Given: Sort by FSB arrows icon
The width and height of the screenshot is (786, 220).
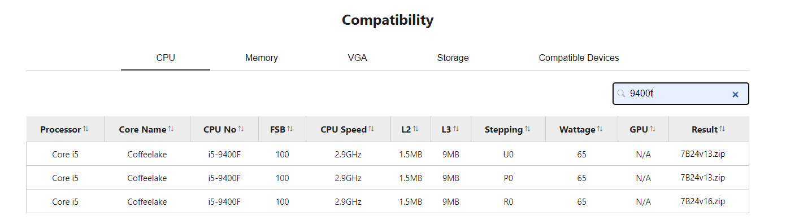Looking at the screenshot, I should tap(290, 129).
